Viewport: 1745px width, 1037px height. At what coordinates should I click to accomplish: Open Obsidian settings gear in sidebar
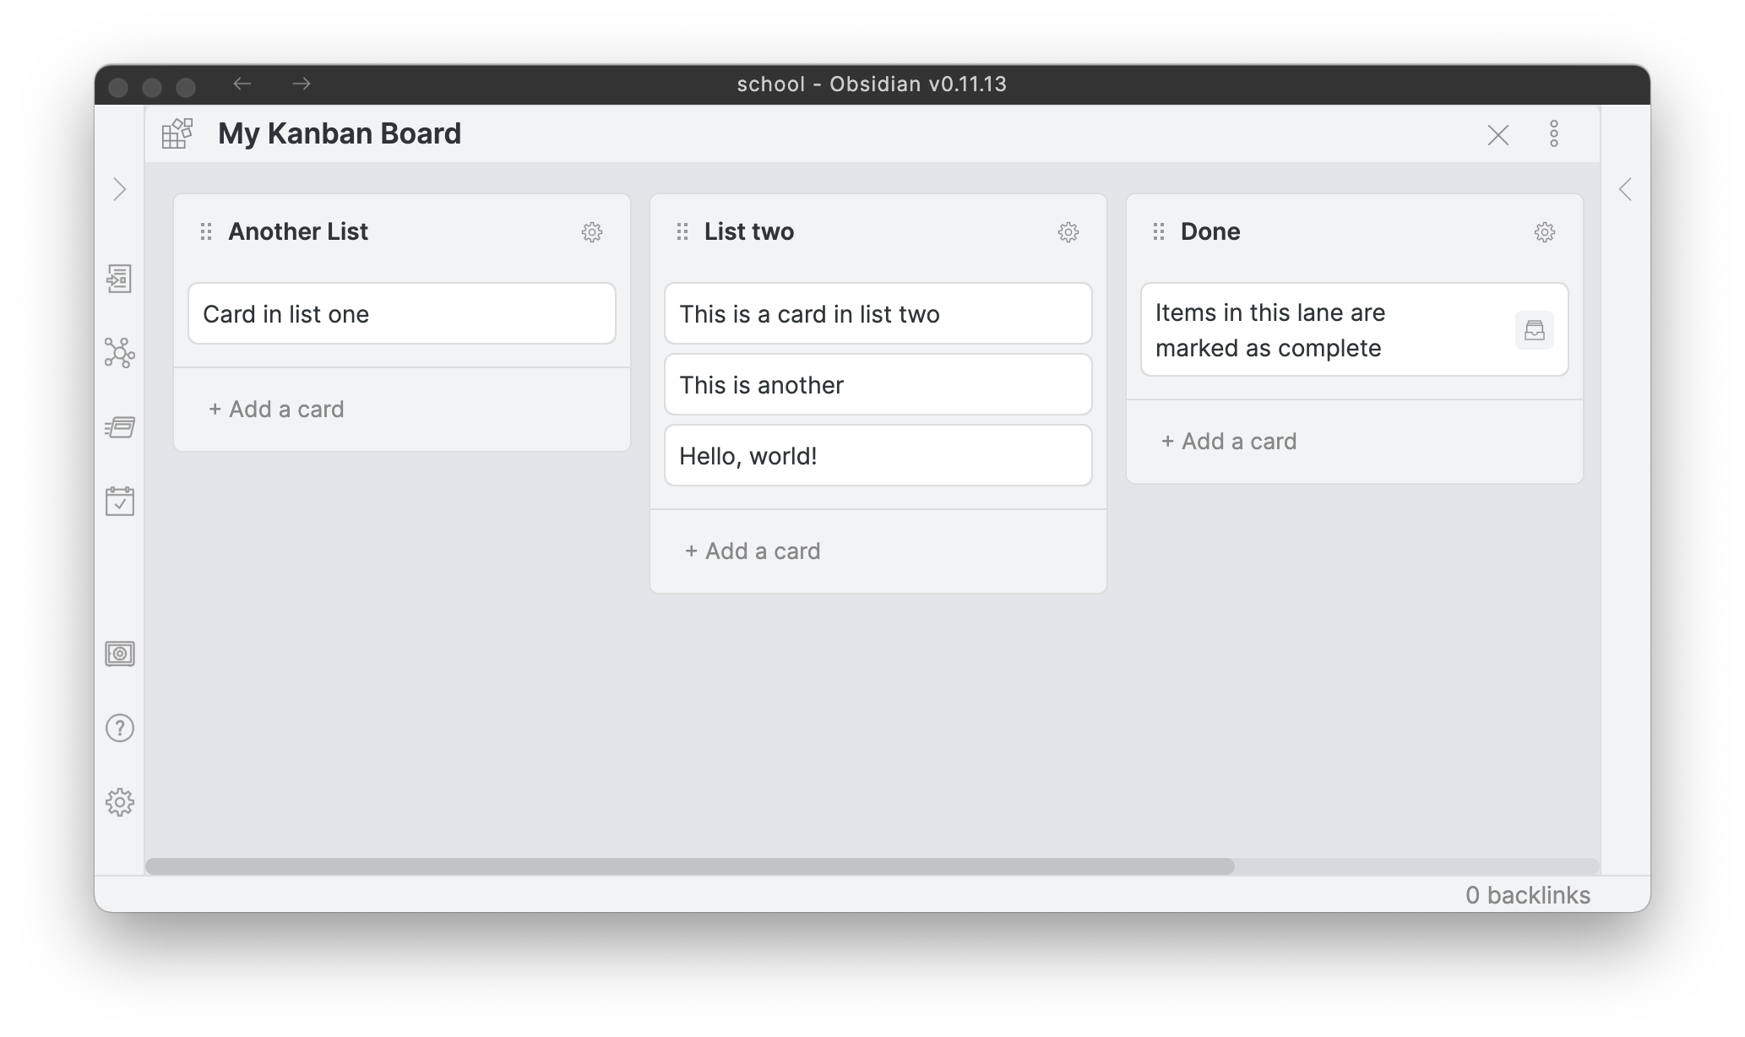(x=119, y=802)
